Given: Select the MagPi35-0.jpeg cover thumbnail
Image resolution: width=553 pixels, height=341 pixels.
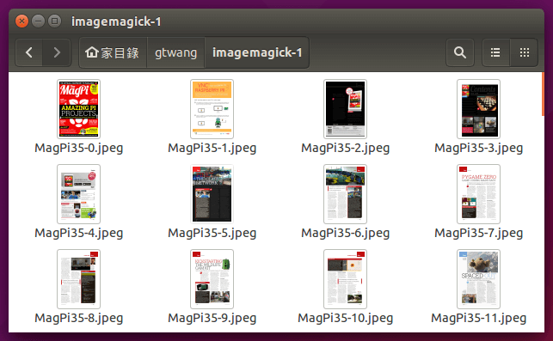Looking at the screenshot, I should click(78, 109).
